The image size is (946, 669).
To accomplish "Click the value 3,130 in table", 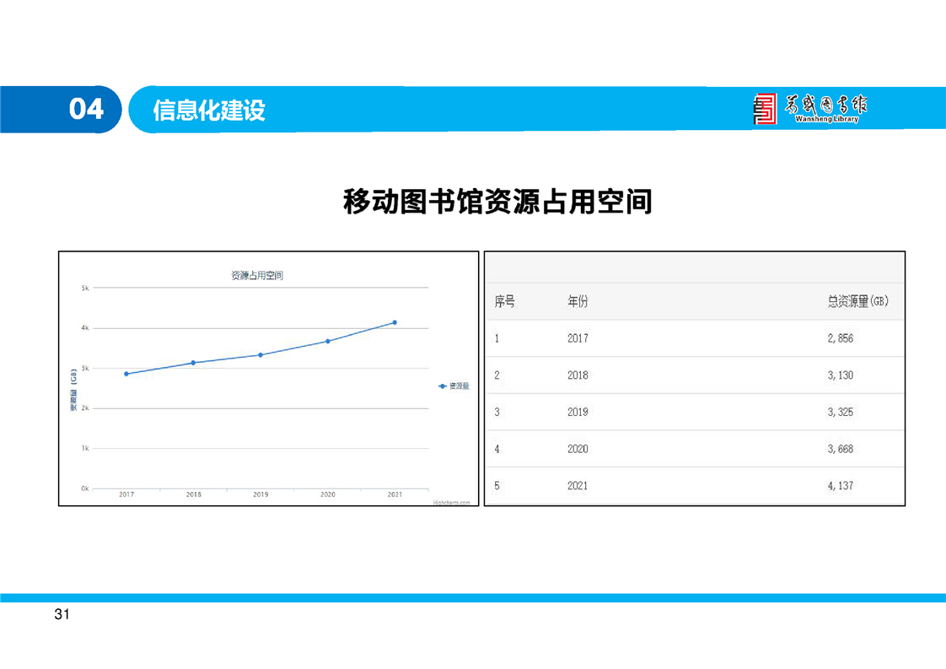I will click(x=840, y=375).
